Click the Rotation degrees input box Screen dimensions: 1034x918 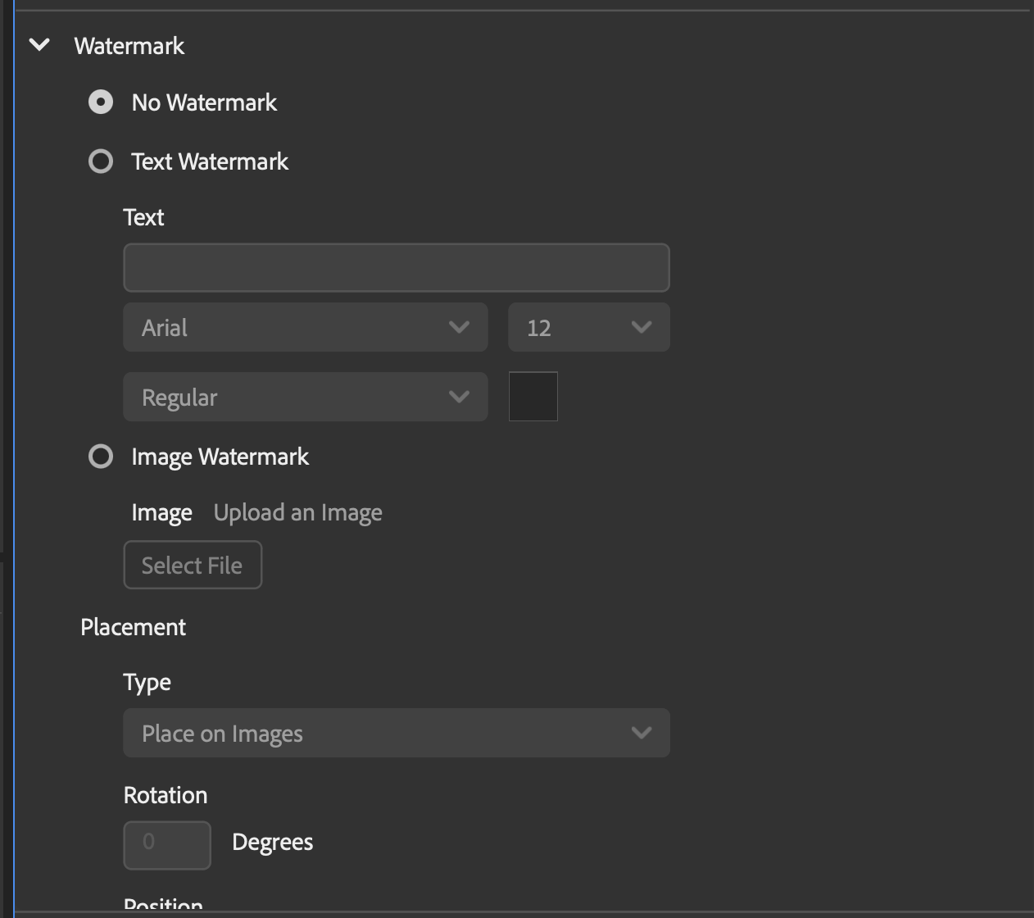click(x=166, y=844)
